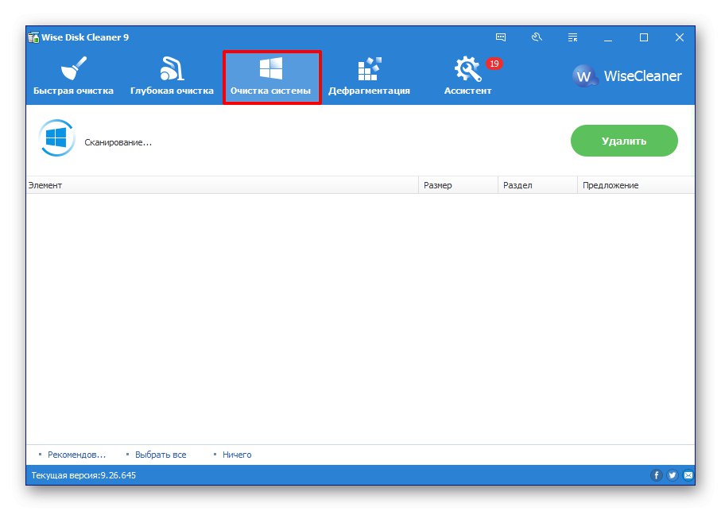Click the green Удалить button
Screen dimensions: 721x511
[624, 141]
